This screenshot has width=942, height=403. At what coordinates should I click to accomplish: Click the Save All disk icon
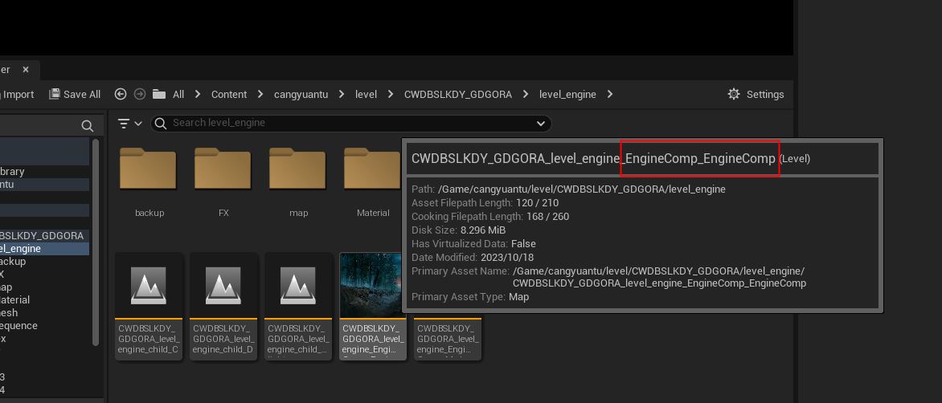point(55,94)
